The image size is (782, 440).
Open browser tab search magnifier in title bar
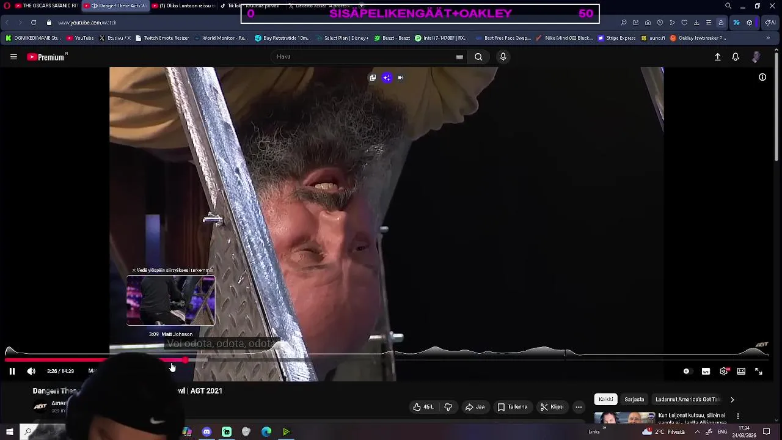728,6
